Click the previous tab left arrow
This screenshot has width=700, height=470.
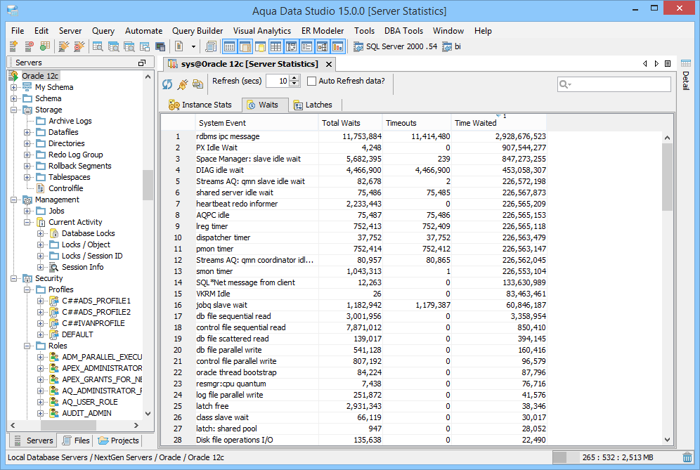click(644, 64)
